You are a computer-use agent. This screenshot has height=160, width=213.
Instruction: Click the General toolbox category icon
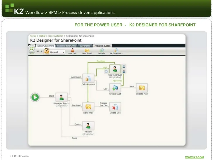coord(47,52)
